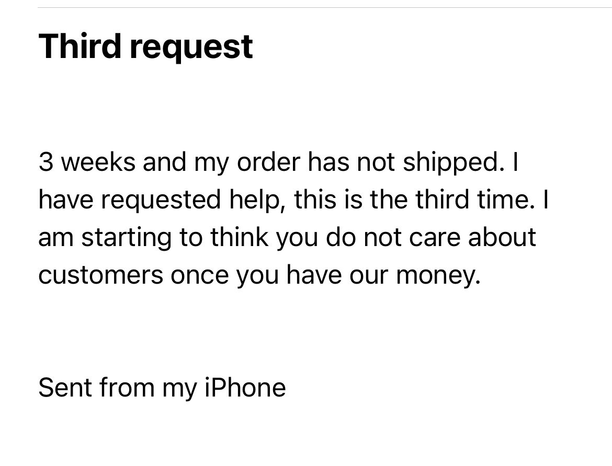Click the horizontal divider line above the subject
The height and width of the screenshot is (466, 612).
325,7
